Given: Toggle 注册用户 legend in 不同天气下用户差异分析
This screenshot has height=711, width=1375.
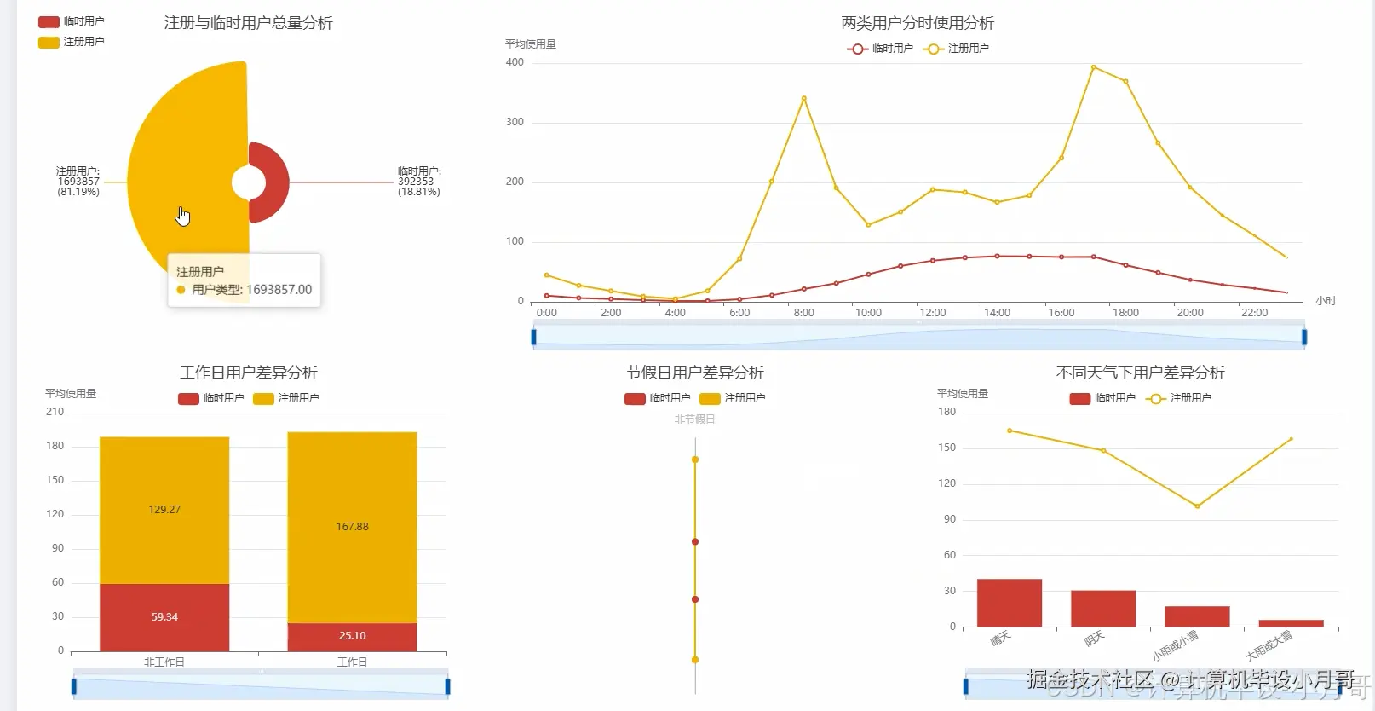Looking at the screenshot, I should (x=1178, y=398).
